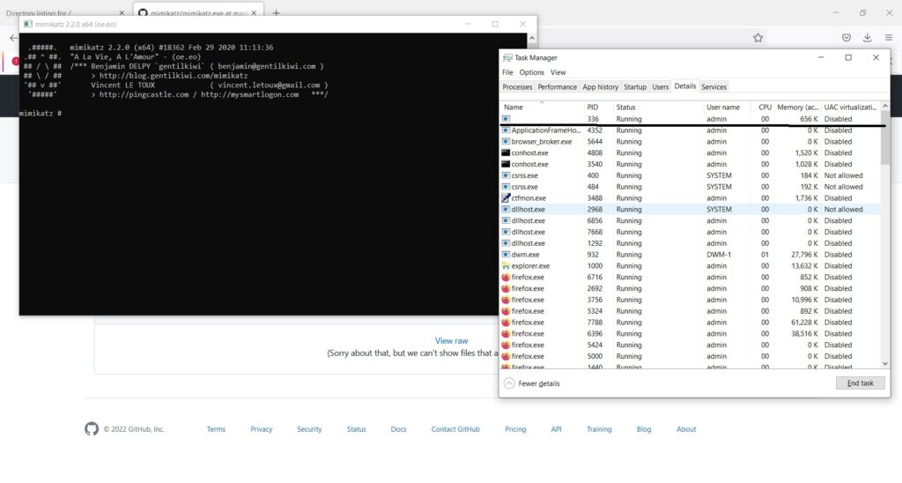Open the Pricing footer link
Screen dimensions: 902x483
click(515, 429)
